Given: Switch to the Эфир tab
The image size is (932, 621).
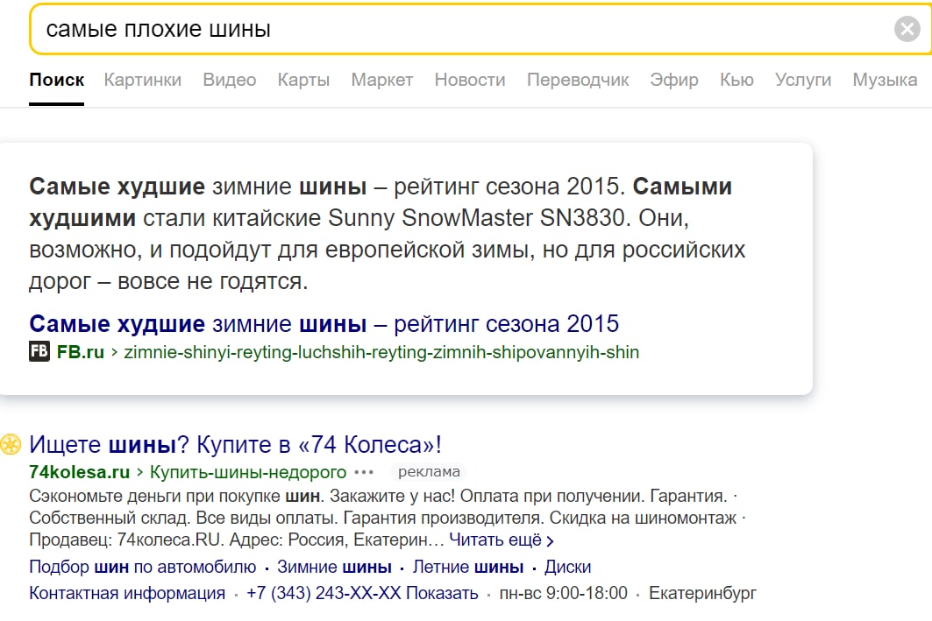Looking at the screenshot, I should coord(674,80).
